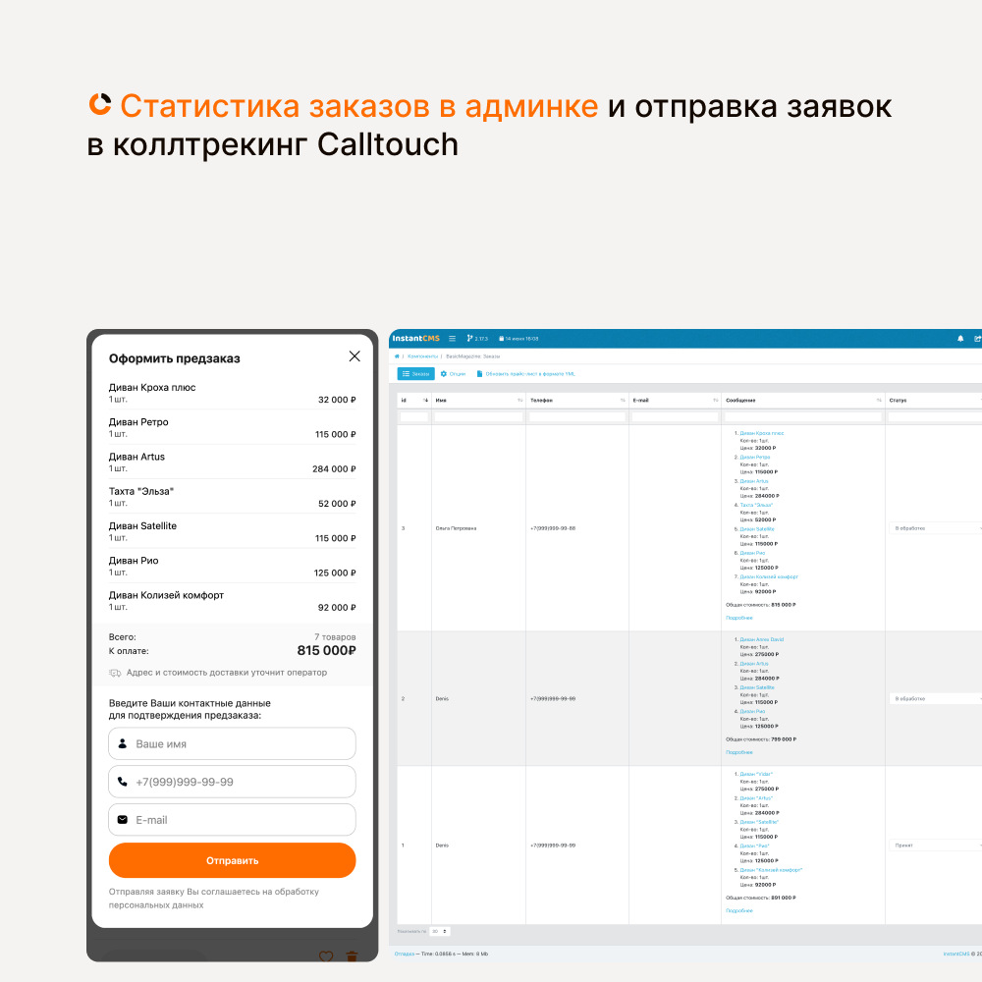Image resolution: width=982 pixels, height=982 pixels.
Task: Click the external link icon at the header's right edge
Action: [978, 339]
